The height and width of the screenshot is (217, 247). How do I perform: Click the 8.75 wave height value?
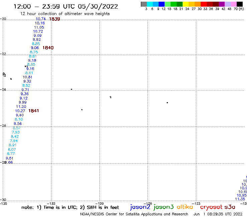pos(34,52)
